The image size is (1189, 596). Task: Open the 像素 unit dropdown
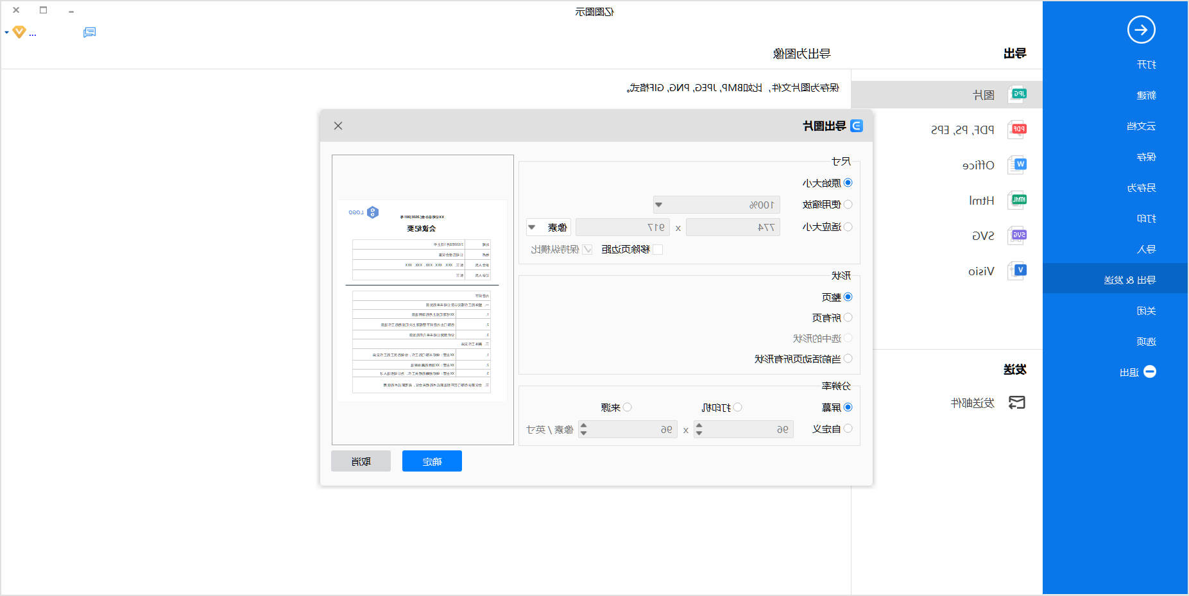coord(549,227)
